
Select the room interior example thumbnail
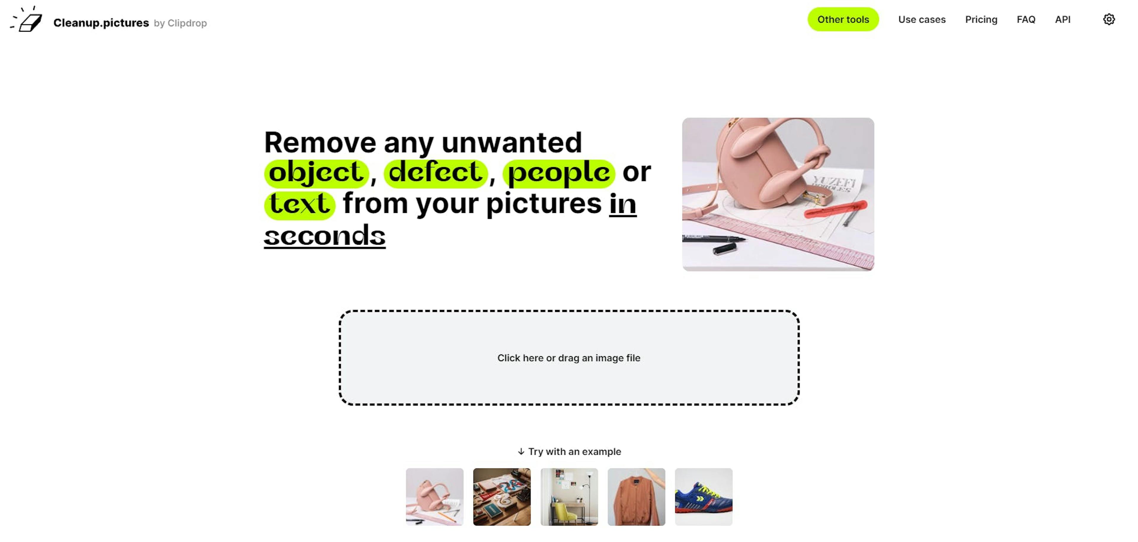tap(569, 497)
